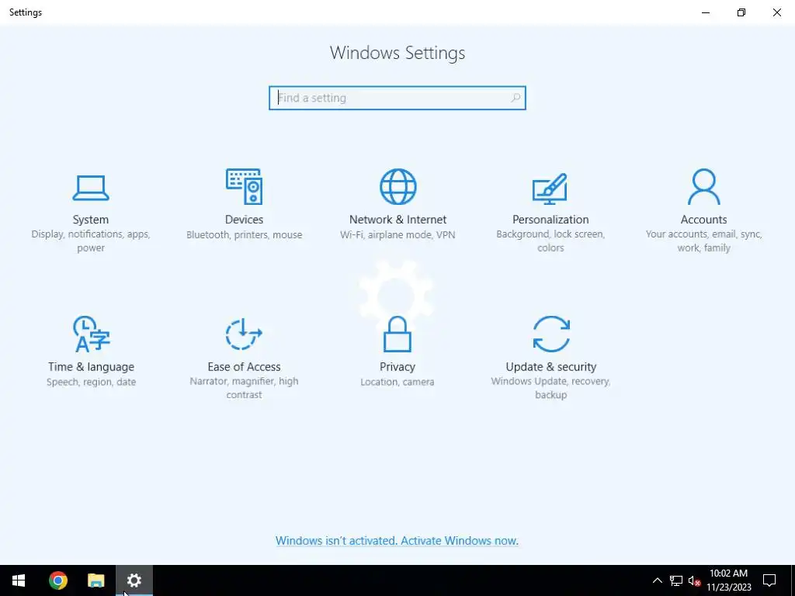Image resolution: width=795 pixels, height=596 pixels.
Task: Click the Personalization label text
Action: pos(550,220)
